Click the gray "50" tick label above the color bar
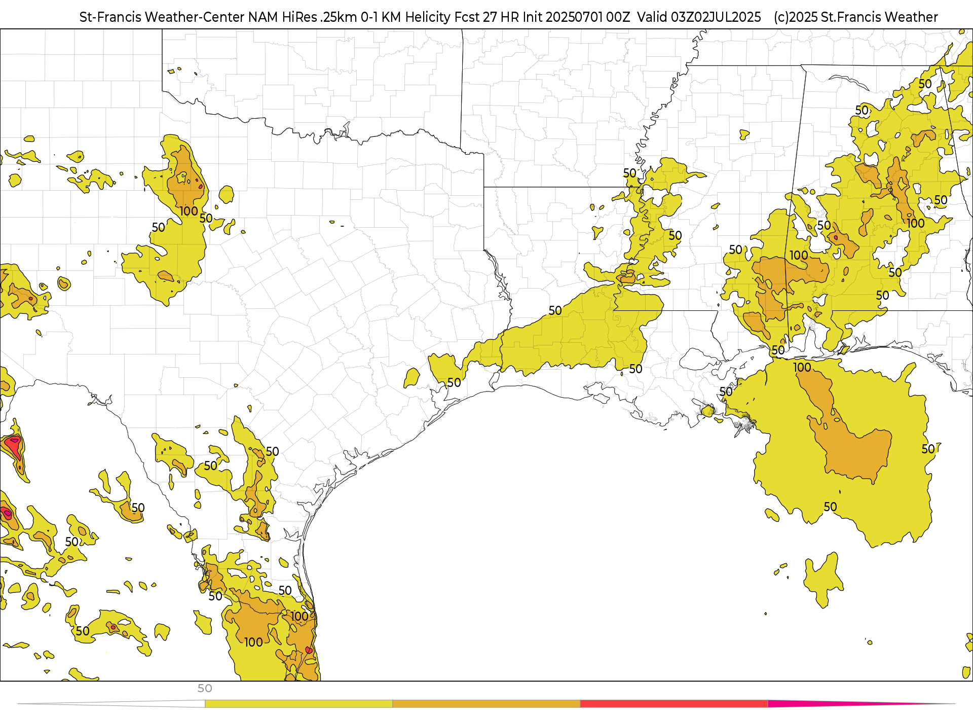Image resolution: width=973 pixels, height=710 pixels. click(x=205, y=689)
